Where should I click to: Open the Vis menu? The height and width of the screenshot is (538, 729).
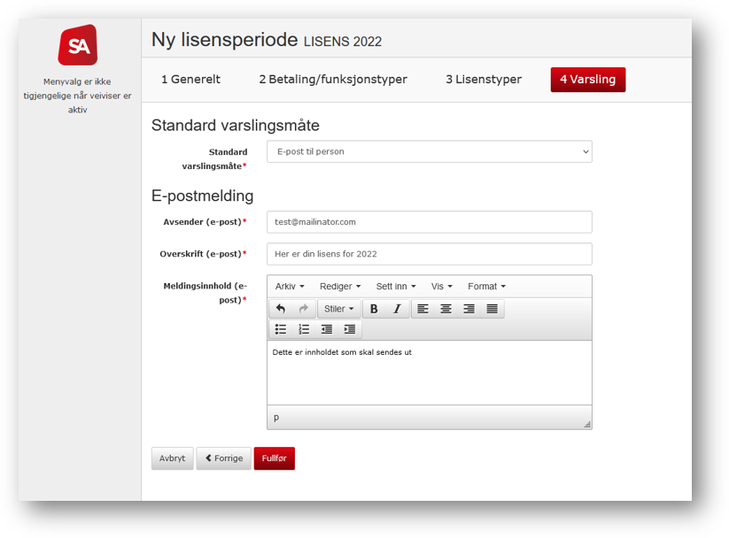point(442,286)
